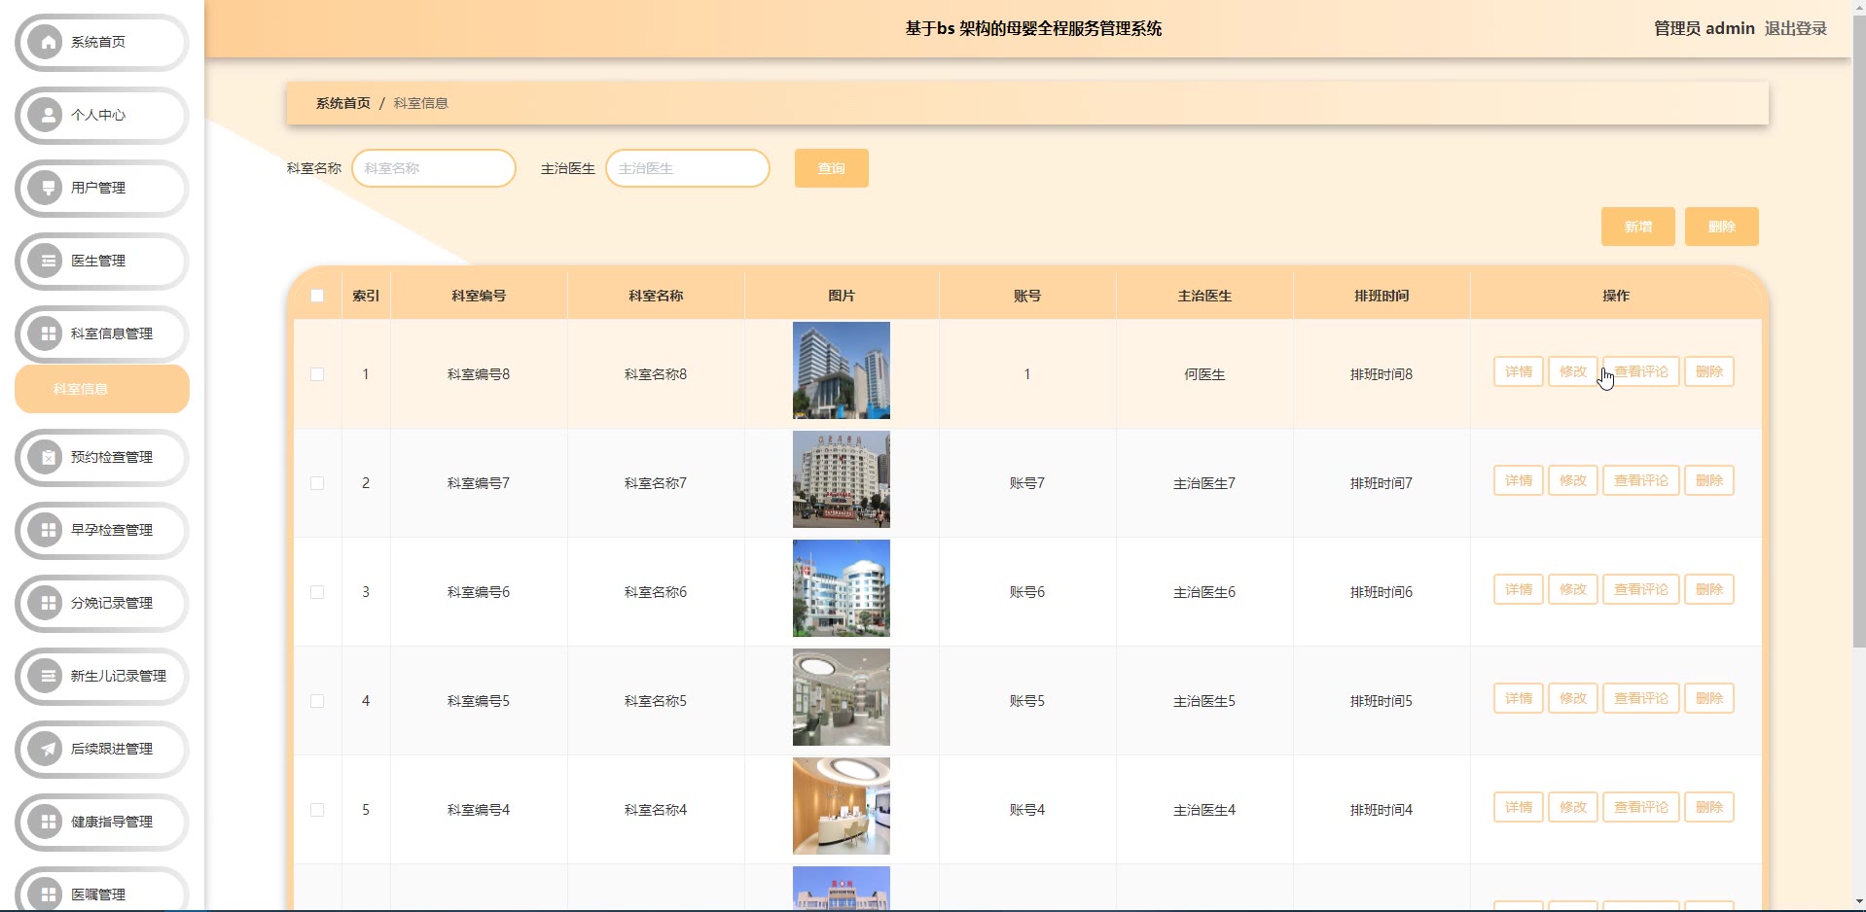This screenshot has height=912, width=1866.
Task: Click 退出登录 to log out
Action: point(1795,28)
